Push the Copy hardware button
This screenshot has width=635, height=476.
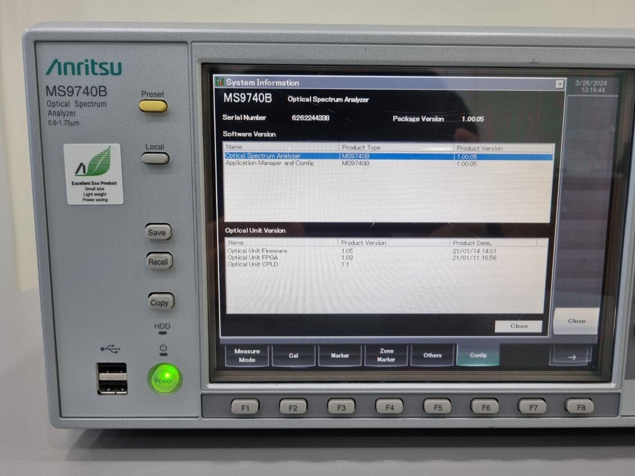161,302
